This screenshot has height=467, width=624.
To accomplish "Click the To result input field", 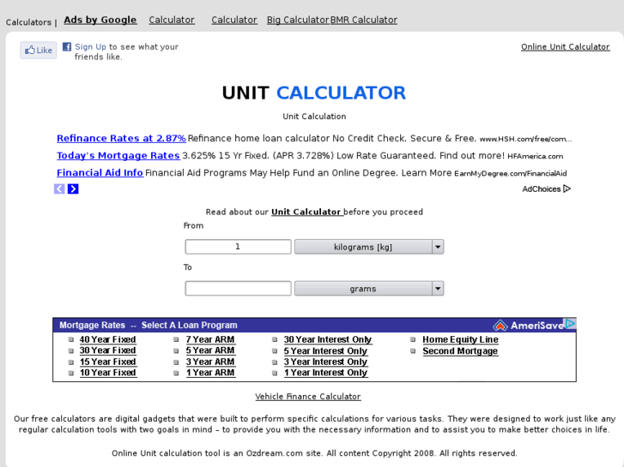I will click(238, 289).
